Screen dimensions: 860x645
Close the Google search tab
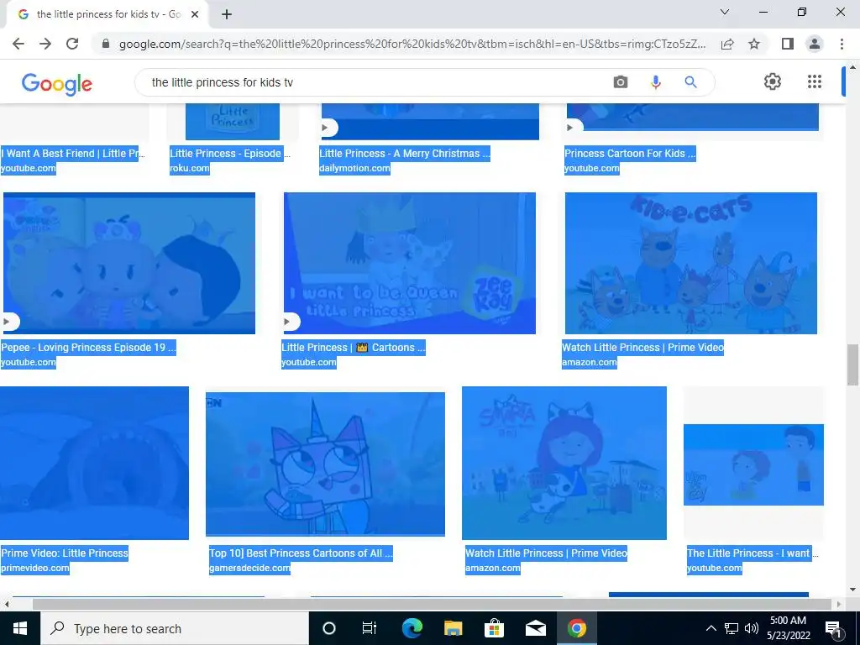click(x=195, y=14)
